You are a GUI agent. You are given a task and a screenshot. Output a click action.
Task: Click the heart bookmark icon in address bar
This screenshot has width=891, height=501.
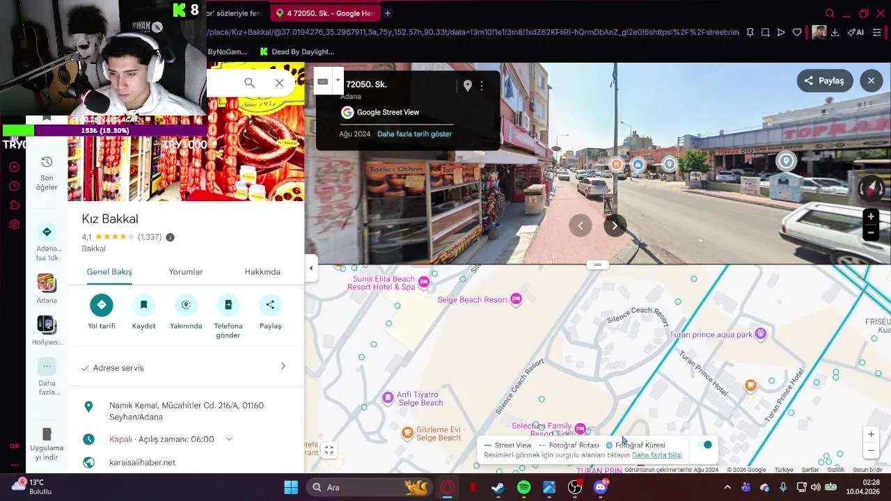point(797,32)
